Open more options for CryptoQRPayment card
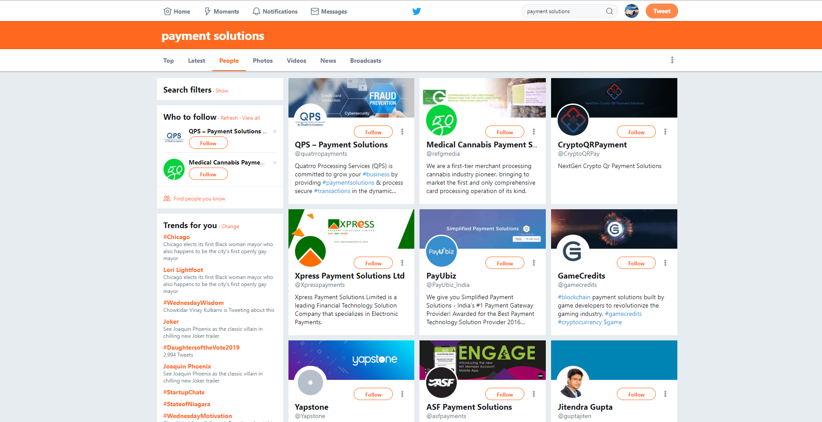This screenshot has height=422, width=822. [x=665, y=132]
